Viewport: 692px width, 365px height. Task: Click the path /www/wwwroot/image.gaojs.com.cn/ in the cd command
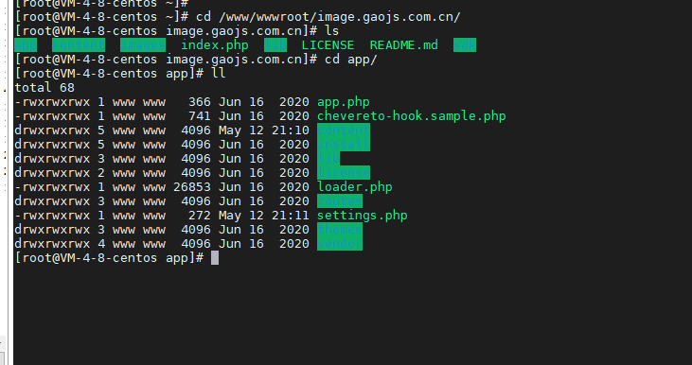click(340, 17)
